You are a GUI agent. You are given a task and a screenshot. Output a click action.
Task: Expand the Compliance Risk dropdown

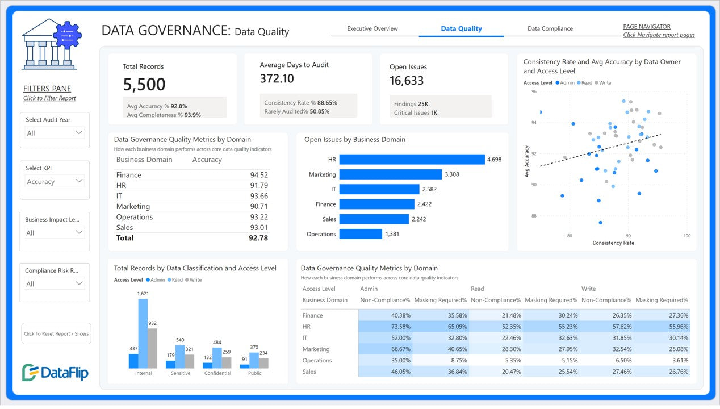(55, 284)
